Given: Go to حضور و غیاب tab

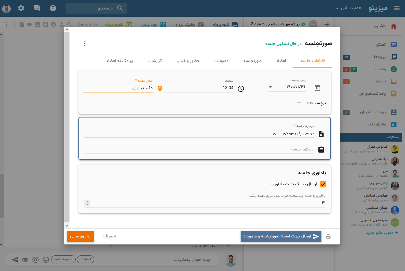Looking at the screenshot, I should (188, 61).
